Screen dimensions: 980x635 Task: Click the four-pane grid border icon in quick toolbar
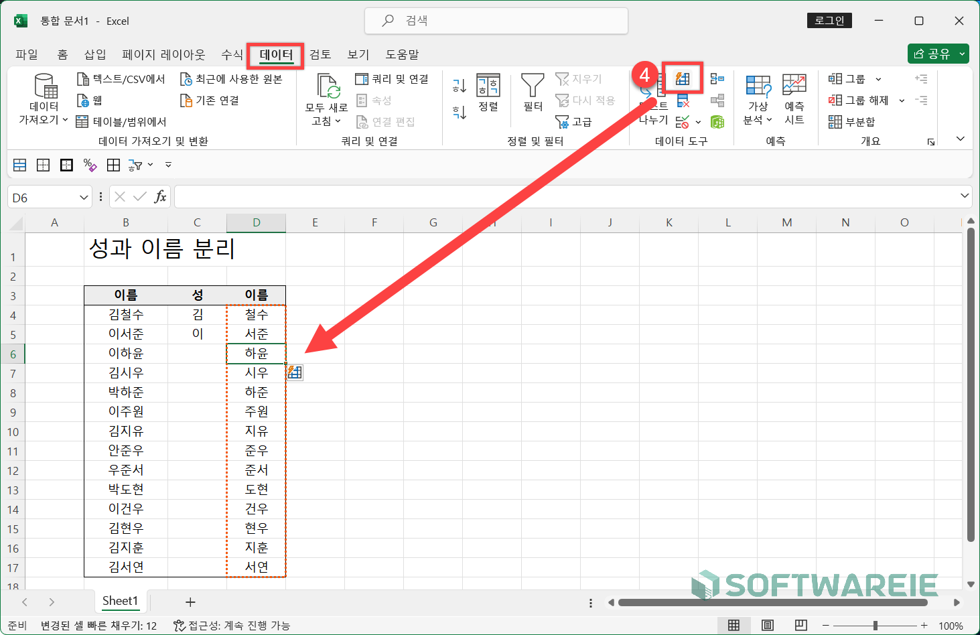[x=113, y=165]
